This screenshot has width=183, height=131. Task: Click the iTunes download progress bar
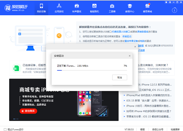tap(92, 70)
